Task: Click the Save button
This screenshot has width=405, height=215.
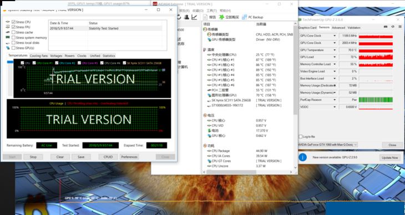Action: [81, 157]
